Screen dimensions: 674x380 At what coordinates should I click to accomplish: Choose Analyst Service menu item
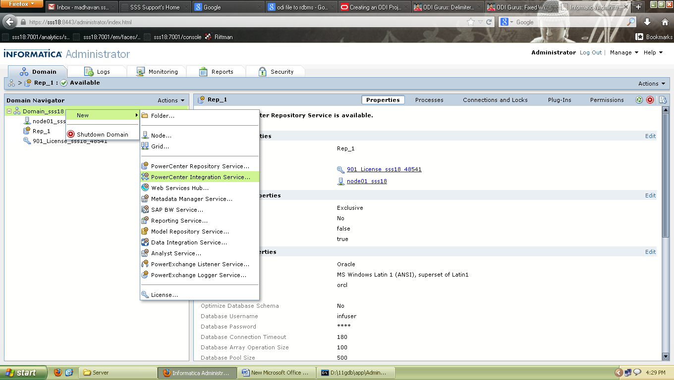200,253
